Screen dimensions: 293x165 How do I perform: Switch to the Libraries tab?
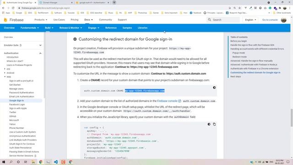(142, 27)
